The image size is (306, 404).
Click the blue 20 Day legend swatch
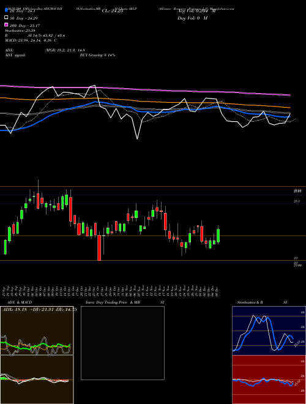(6, 10)
